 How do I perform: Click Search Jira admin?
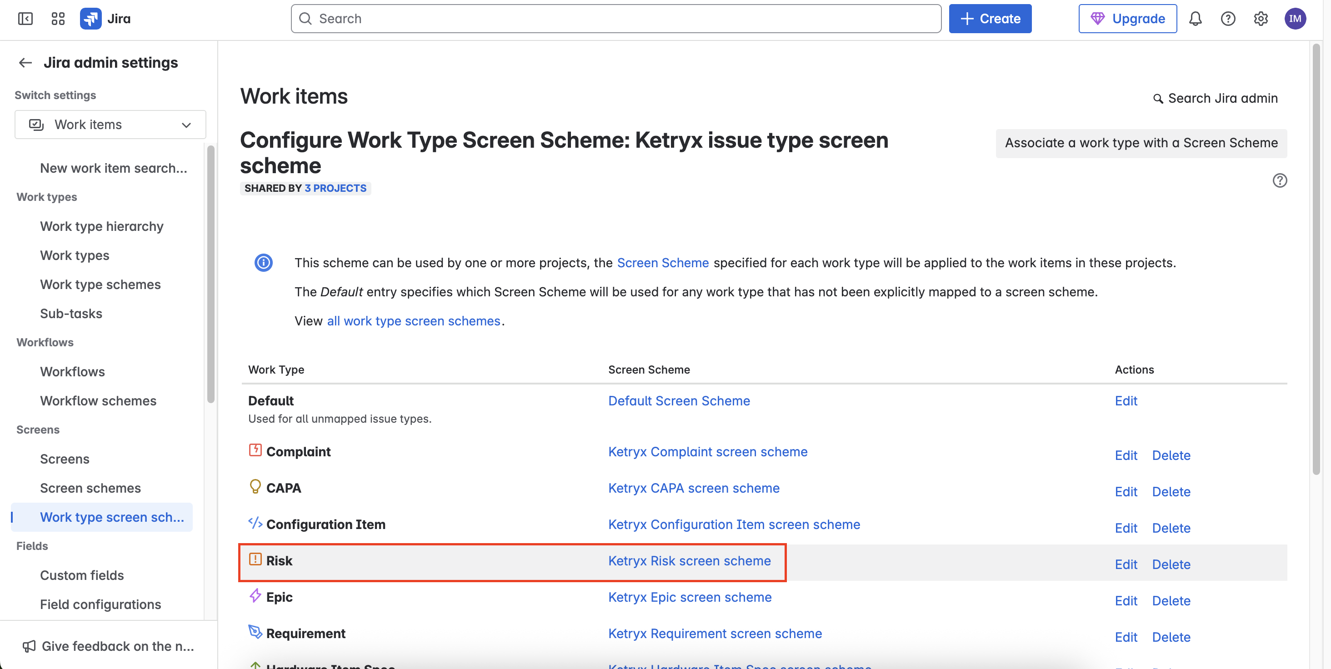(x=1215, y=99)
